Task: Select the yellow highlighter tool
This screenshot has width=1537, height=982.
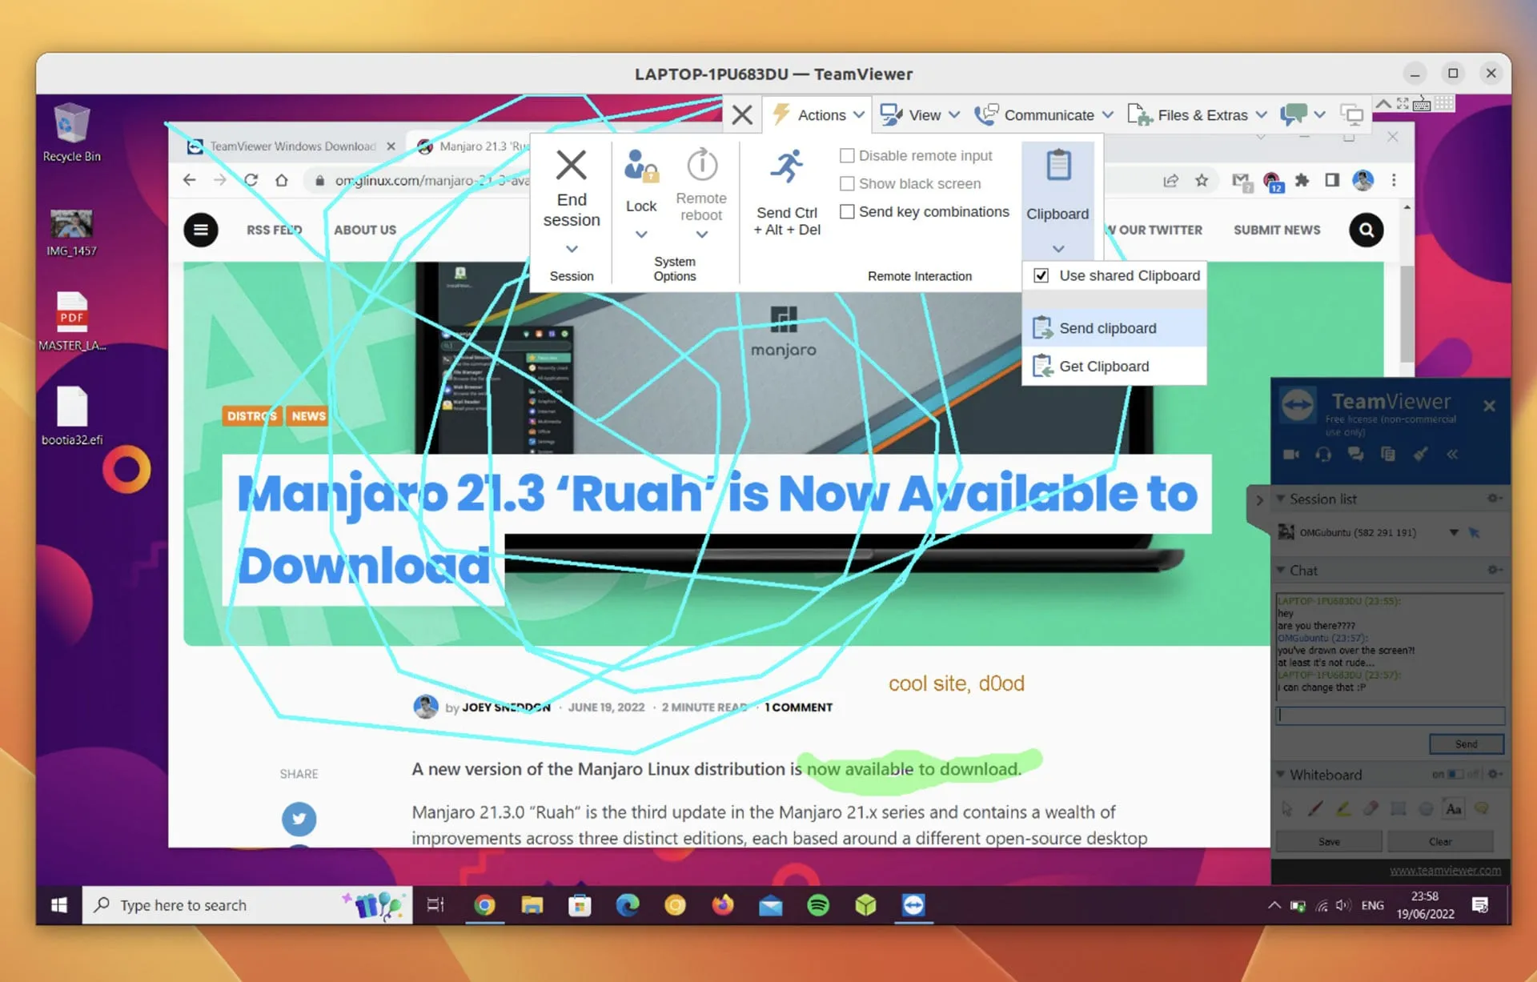Action: [1343, 809]
